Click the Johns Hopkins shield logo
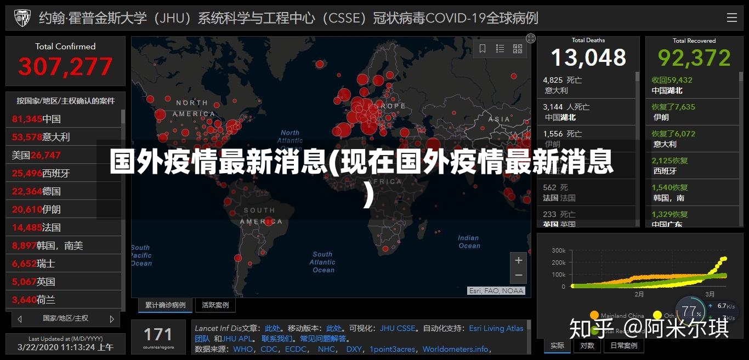This screenshot has height=360, width=749. point(22,18)
